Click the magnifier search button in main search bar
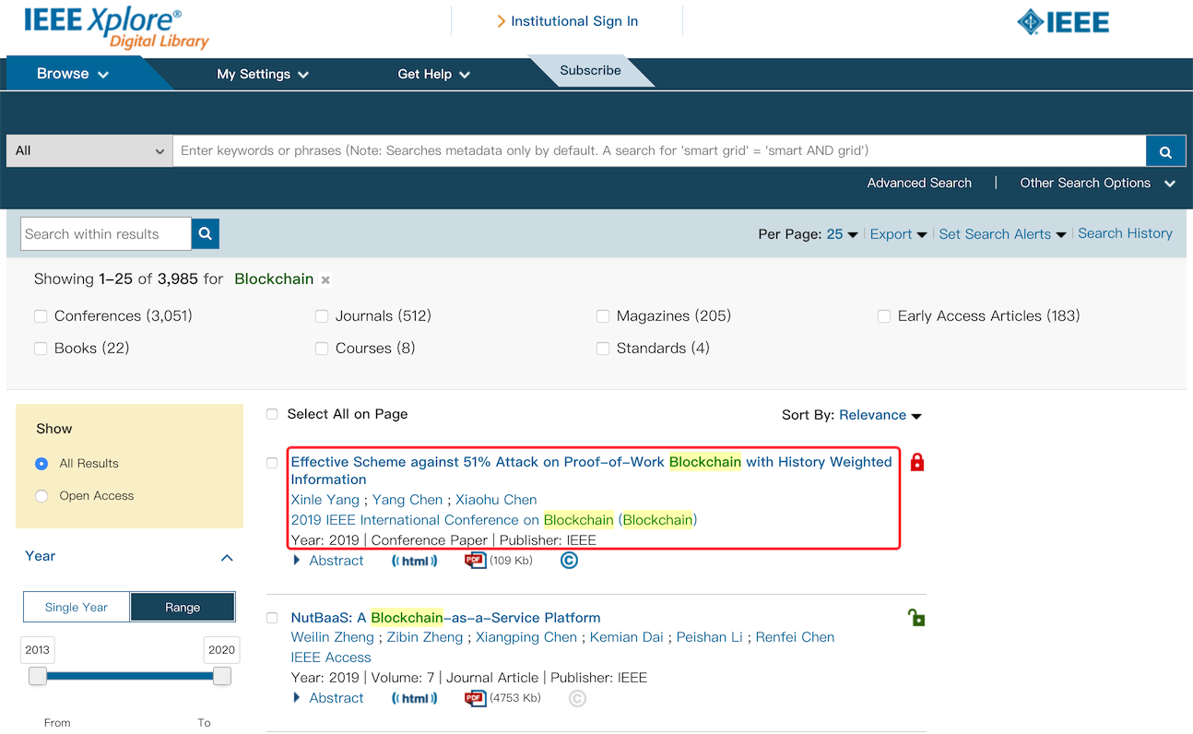Image resolution: width=1193 pixels, height=734 pixels. pyautogui.click(x=1165, y=151)
